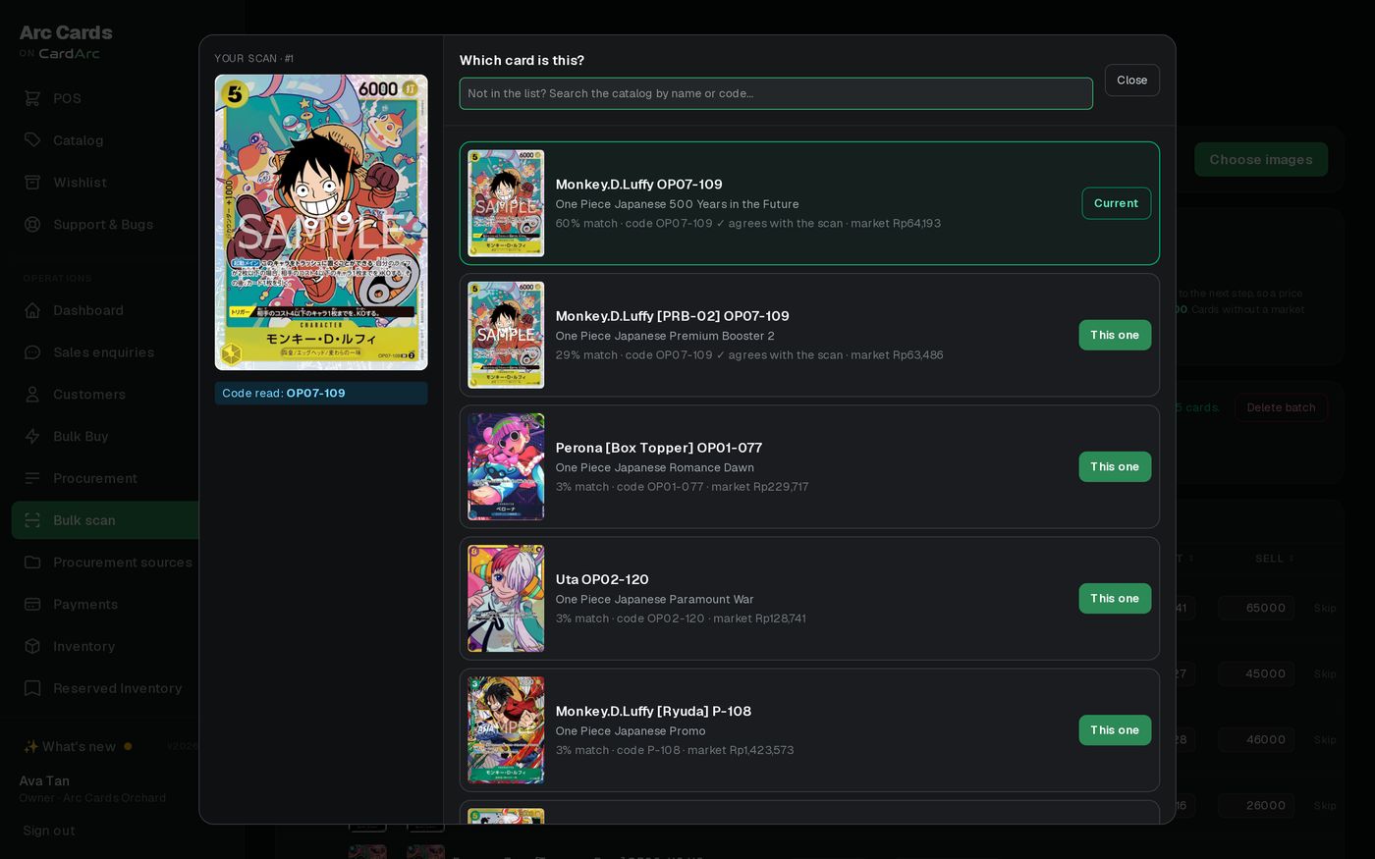Click Skip on the 65000 row
This screenshot has height=859, width=1375.
point(1325,608)
